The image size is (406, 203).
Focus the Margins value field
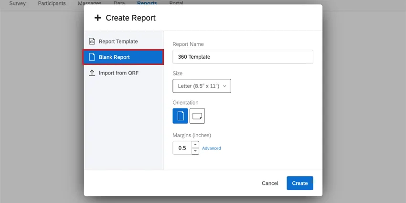point(182,148)
